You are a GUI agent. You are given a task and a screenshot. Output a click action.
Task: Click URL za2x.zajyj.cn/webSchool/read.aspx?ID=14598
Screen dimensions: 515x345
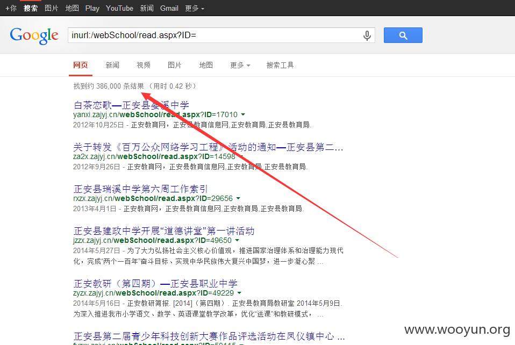tap(154, 156)
